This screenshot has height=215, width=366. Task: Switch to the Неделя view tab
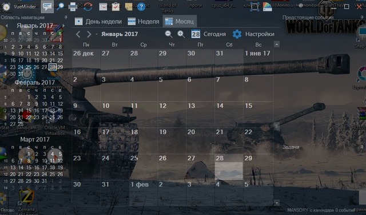(144, 22)
